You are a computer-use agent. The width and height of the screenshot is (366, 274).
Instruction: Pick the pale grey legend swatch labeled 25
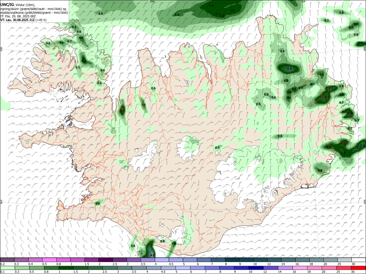[x=344, y=260]
